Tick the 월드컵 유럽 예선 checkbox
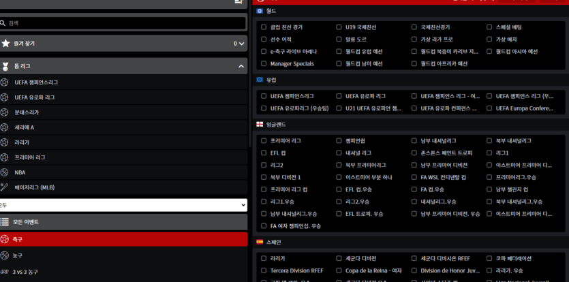The width and height of the screenshot is (569, 282). point(339,51)
